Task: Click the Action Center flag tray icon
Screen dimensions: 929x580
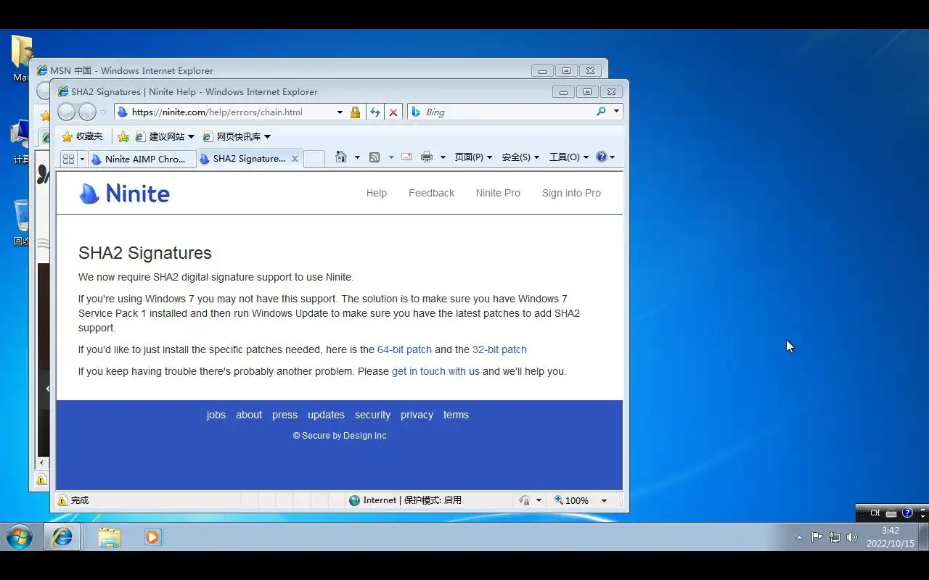Action: pyautogui.click(x=817, y=537)
